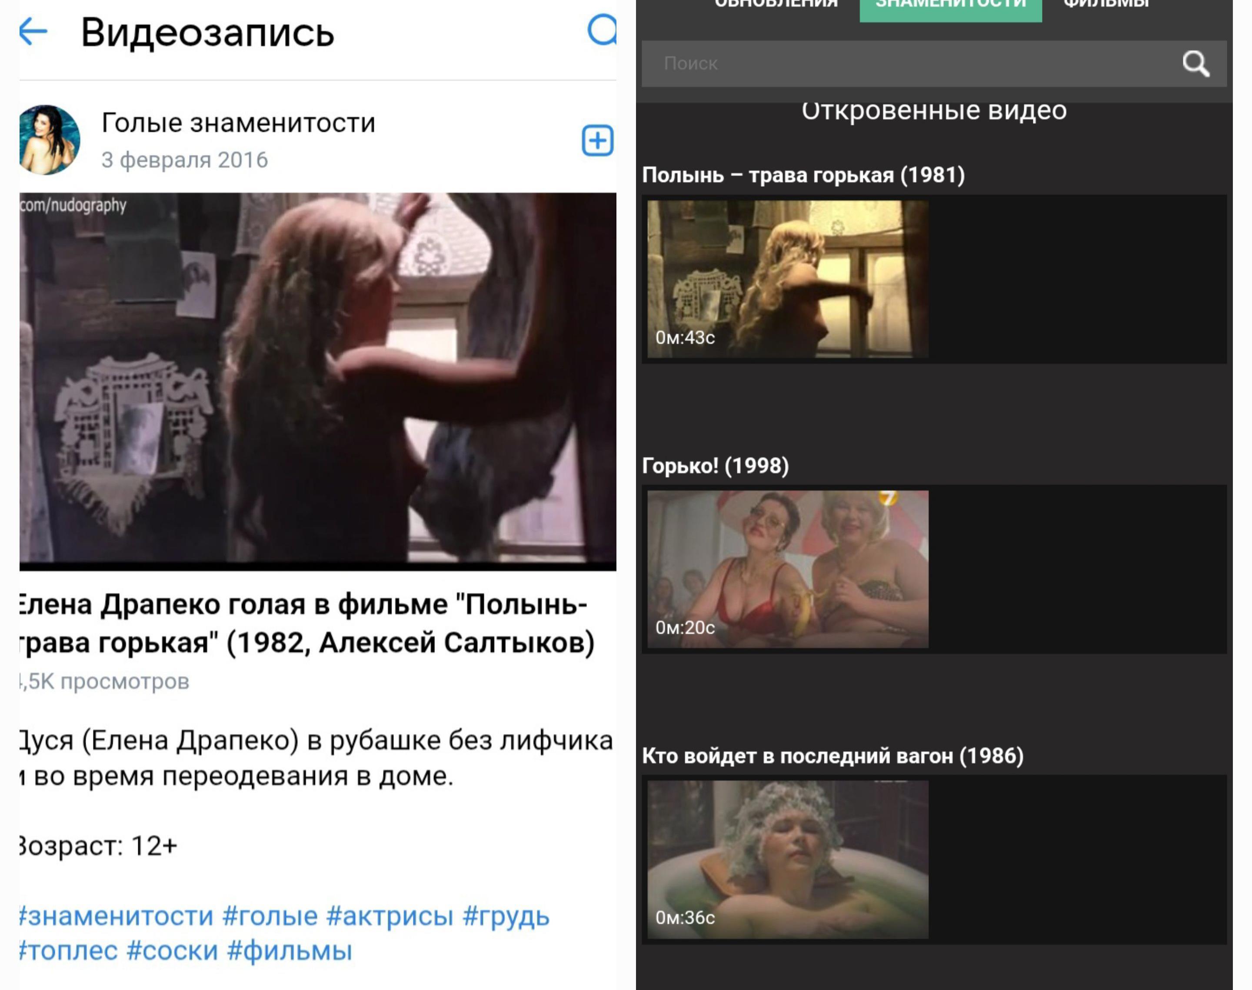
Task: Click the magnifier icon in Поиск bar
Action: 1195,63
